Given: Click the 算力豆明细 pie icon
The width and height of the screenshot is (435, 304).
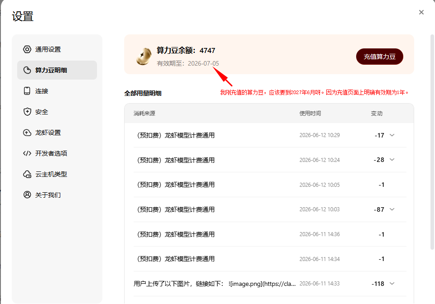Looking at the screenshot, I should [x=27, y=70].
